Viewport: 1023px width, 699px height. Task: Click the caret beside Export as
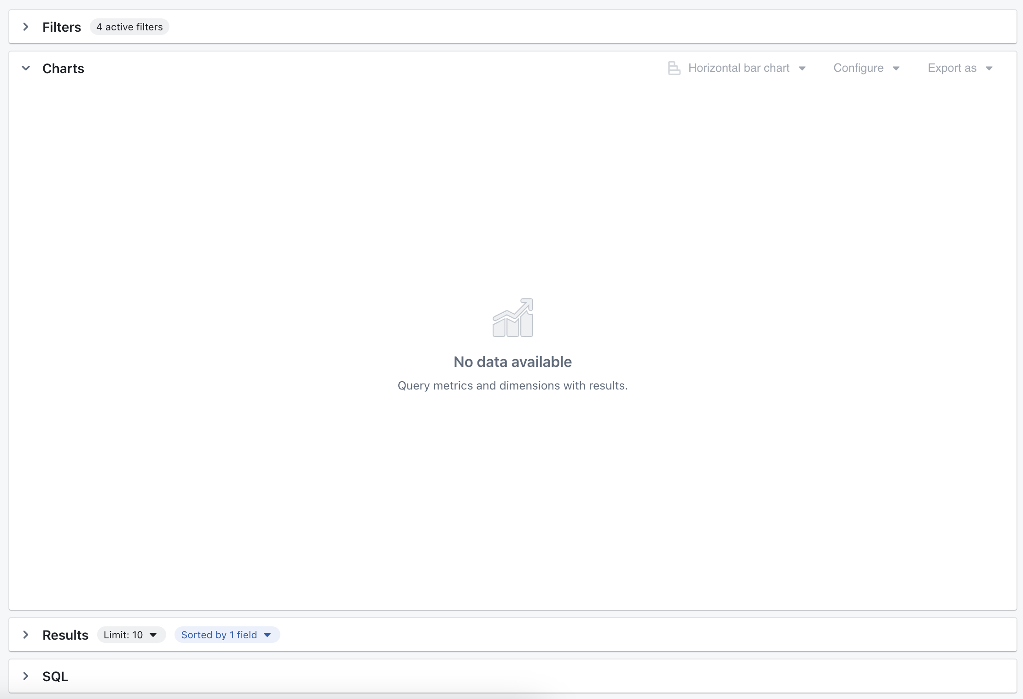pos(989,68)
